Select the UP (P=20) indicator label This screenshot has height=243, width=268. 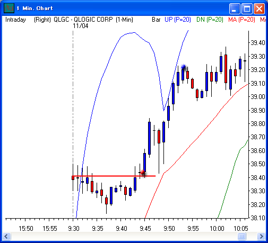pyautogui.click(x=178, y=20)
